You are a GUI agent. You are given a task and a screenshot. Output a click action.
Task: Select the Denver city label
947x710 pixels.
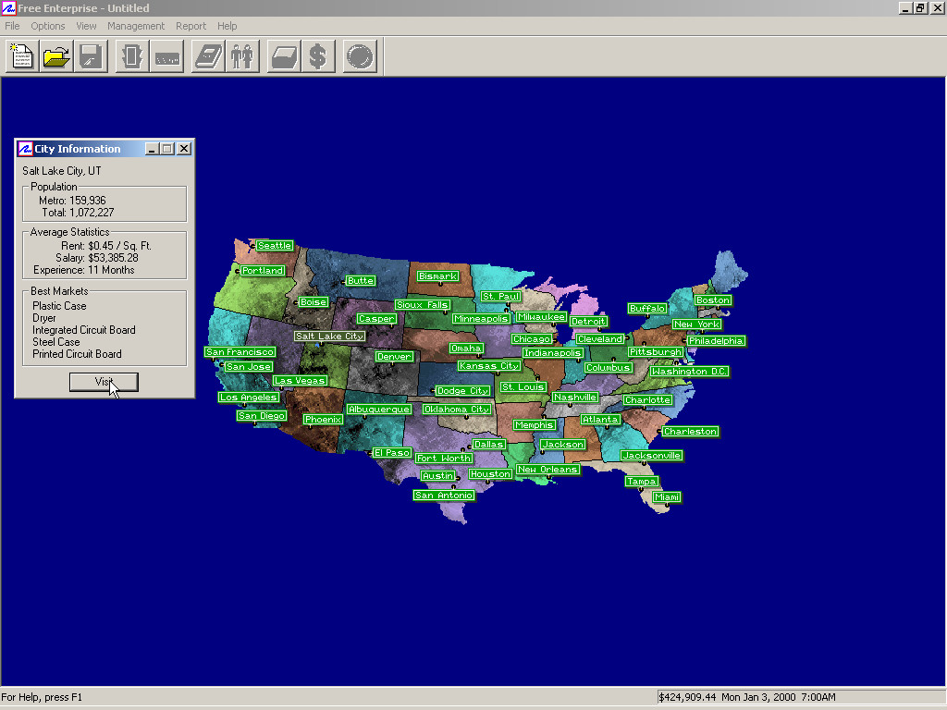[394, 357]
